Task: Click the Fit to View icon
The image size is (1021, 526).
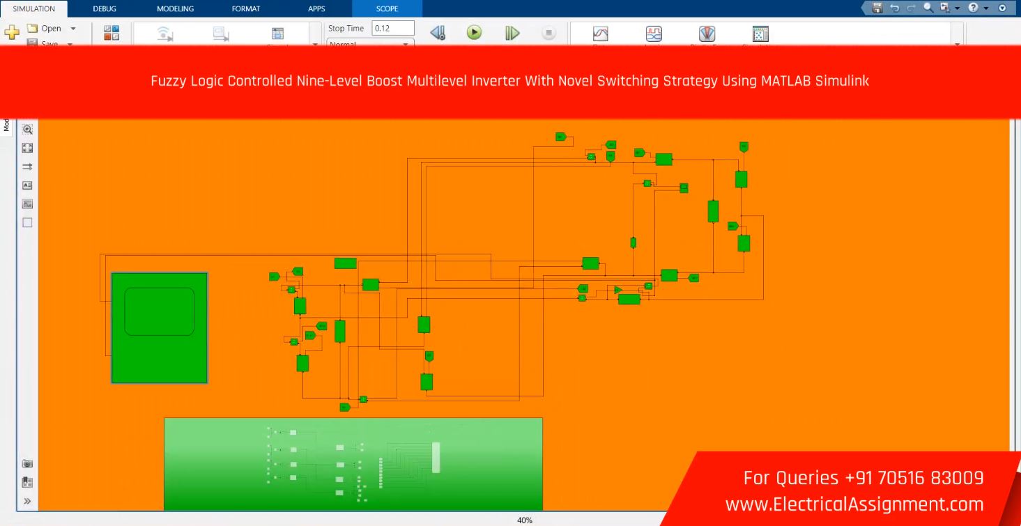Action: coord(28,148)
